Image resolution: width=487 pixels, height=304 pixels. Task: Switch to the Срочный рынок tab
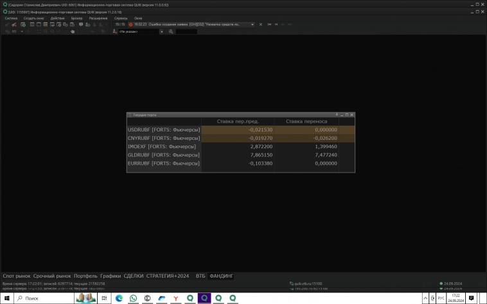click(x=52, y=276)
